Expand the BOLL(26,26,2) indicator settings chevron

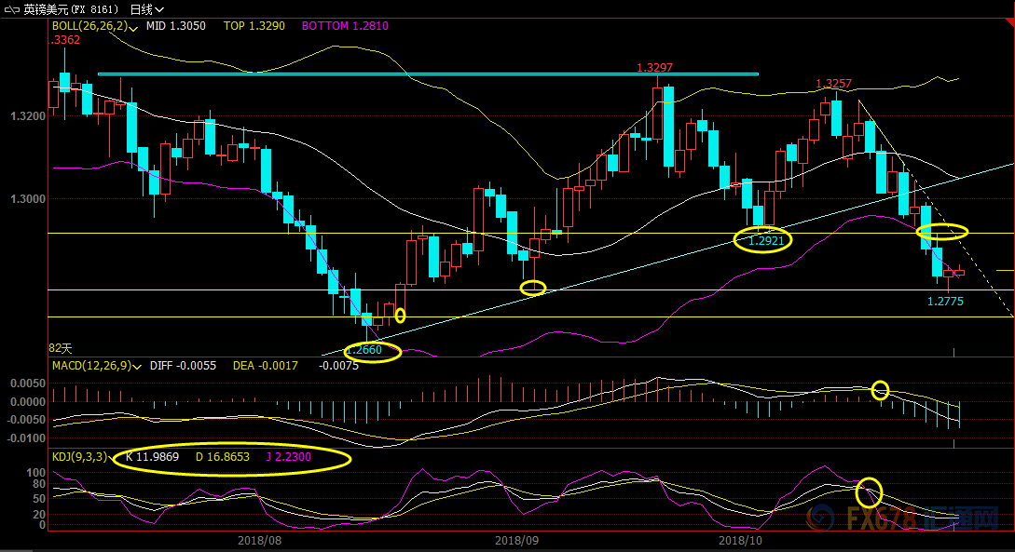[133, 28]
